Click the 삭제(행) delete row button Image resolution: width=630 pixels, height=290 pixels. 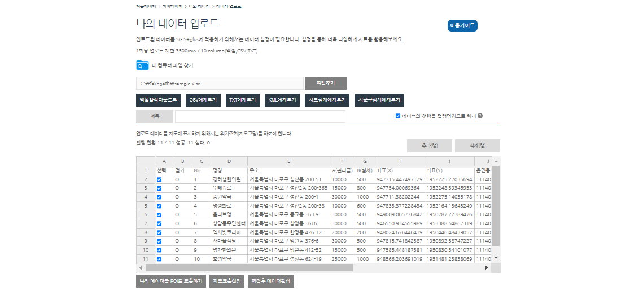click(477, 146)
